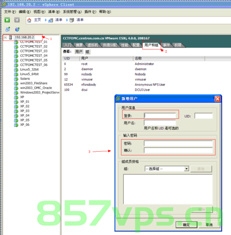Click the host server icon beside 192.168.20.2
Viewport: 231px width, 235px height.
tap(10, 37)
